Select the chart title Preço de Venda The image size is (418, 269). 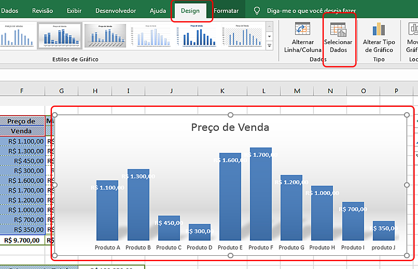tap(230, 127)
